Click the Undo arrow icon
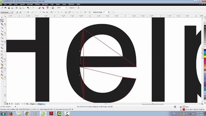Image resolution: width=206 pixels, height=116 pixels. (28, 8)
